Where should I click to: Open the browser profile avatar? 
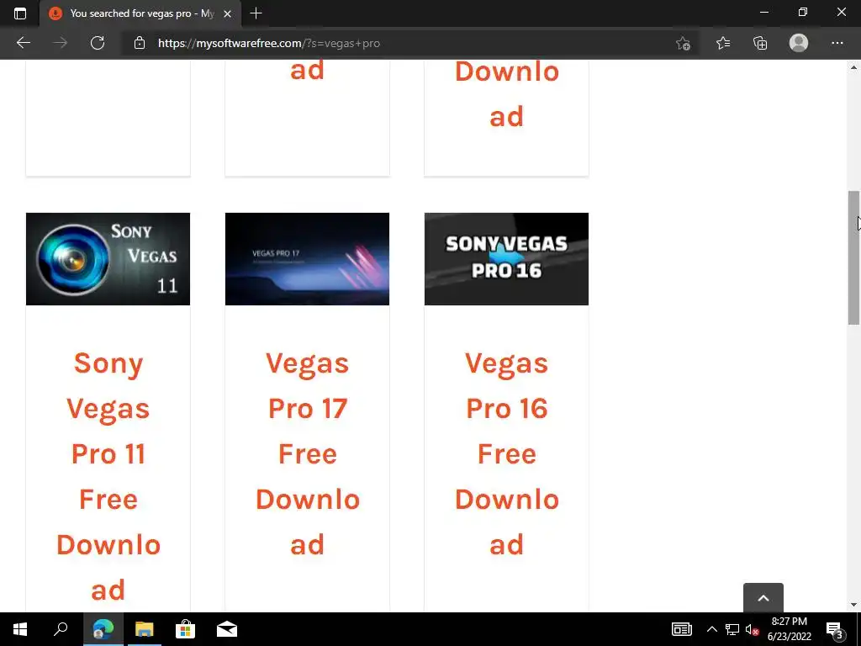(x=799, y=43)
